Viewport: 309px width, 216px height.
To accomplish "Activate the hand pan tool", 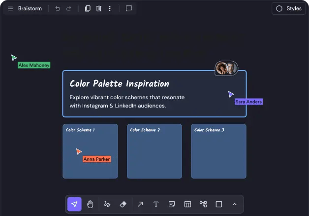I will 90,204.
